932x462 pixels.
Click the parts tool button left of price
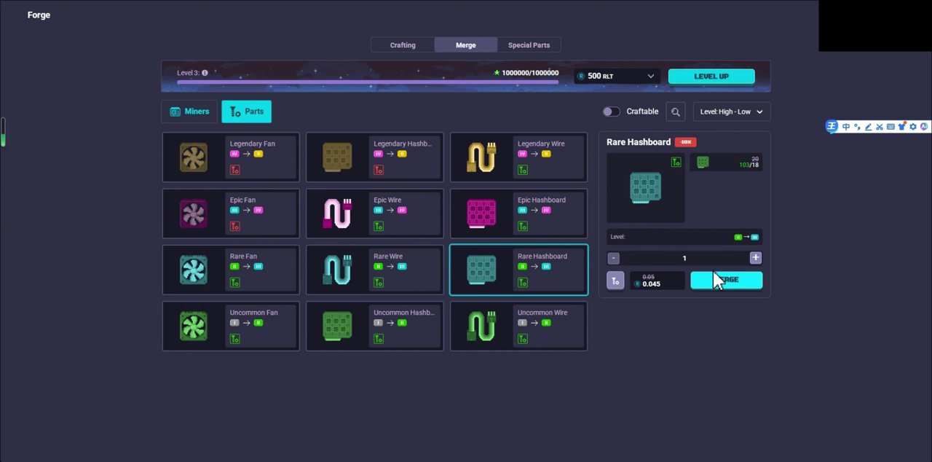tap(615, 281)
